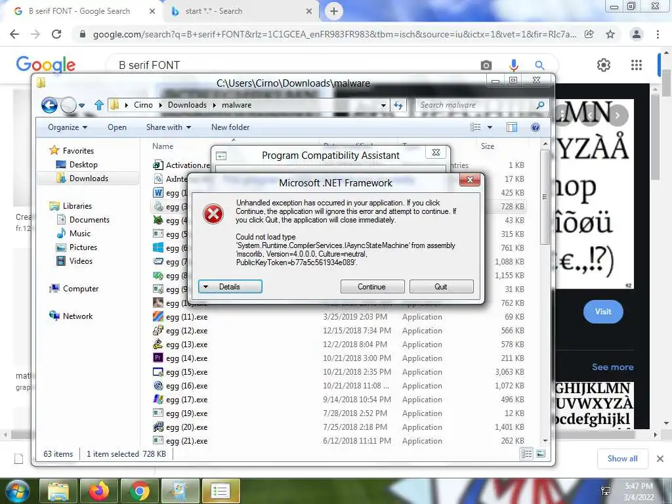
Task: Select Desktop in the navigation pane
Action: [83, 165]
